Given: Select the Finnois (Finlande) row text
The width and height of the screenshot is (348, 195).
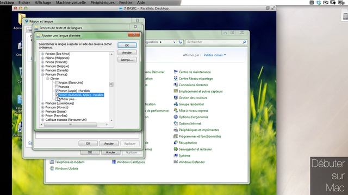Looking at the screenshot, I should pos(57,62).
